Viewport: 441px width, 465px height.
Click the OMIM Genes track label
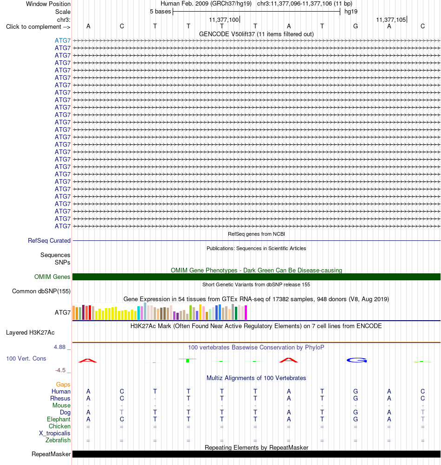pos(52,277)
